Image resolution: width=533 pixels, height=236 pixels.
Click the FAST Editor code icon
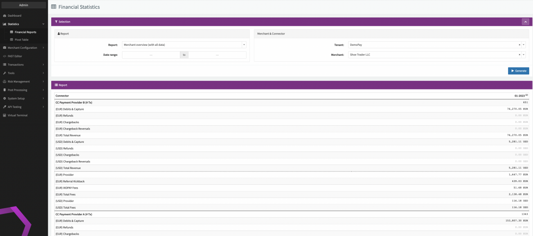pyautogui.click(x=4, y=56)
